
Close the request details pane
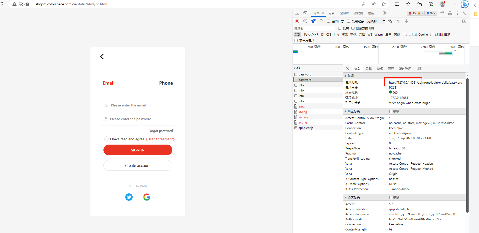tap(348, 69)
